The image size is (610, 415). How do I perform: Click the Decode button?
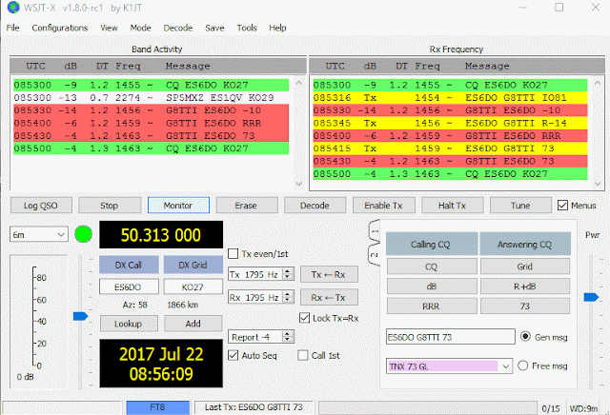[x=315, y=206]
